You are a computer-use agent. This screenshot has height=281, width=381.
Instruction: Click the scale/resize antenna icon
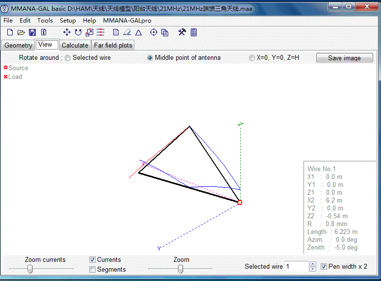pyautogui.click(x=89, y=32)
